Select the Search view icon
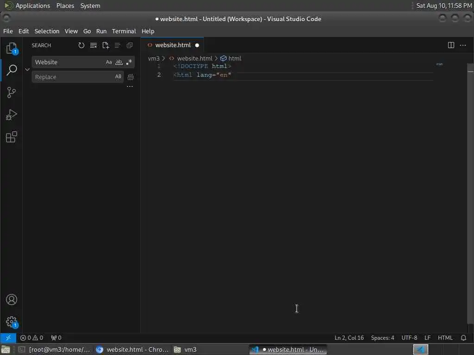Image resolution: width=474 pixels, height=355 pixels. 12,70
